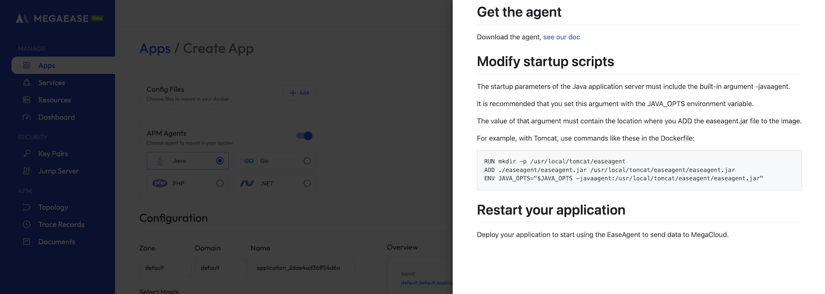
Task: Click the application Name input field
Action: coord(303,268)
